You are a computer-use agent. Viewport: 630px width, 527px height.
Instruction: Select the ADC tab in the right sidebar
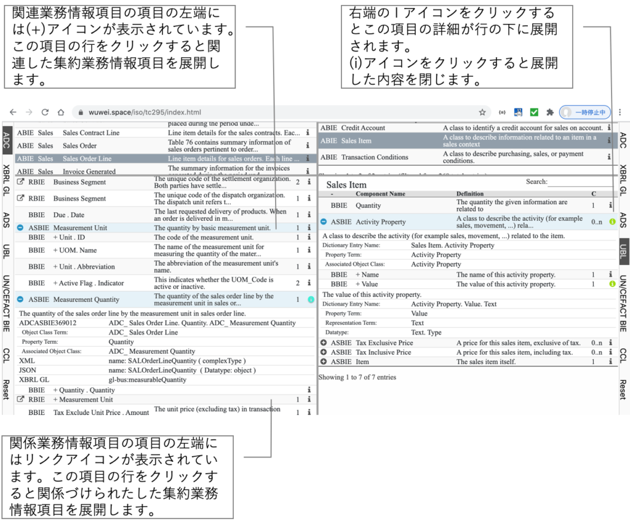623,140
